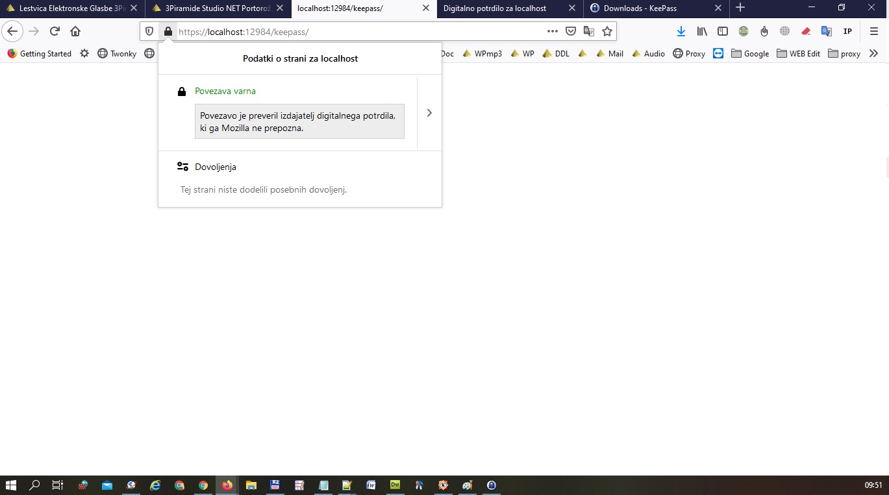Image resolution: width=889 pixels, height=495 pixels.
Task: Open tracking protection shield icon
Action: [149, 31]
